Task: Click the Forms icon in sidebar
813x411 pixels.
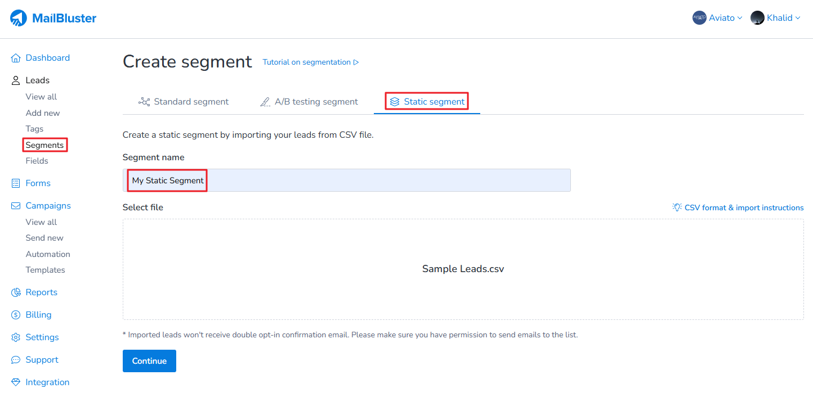Action: [16, 183]
